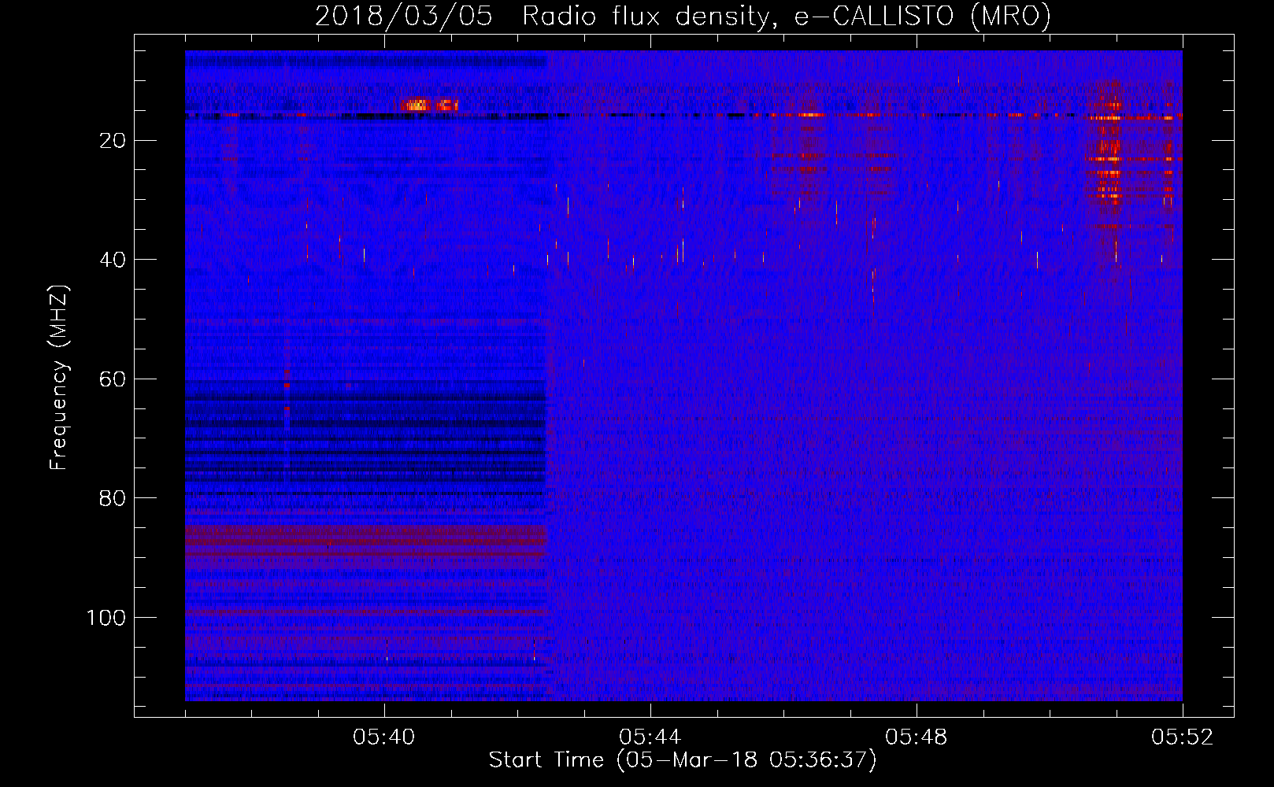Click the red interference band near 88 MHz before 05:42

365,541
